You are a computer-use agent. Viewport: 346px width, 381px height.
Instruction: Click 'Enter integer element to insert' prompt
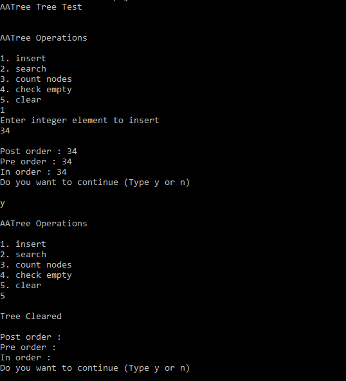[x=80, y=121]
